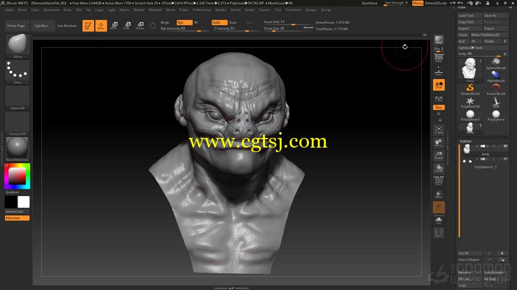
Task: Click the Gradient button
Action: click(x=12, y=192)
